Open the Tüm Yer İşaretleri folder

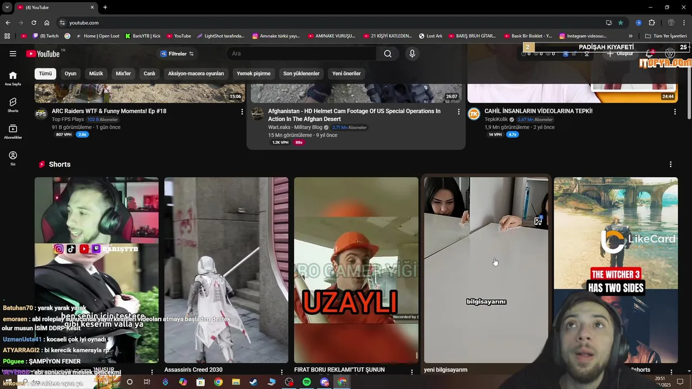[666, 36]
